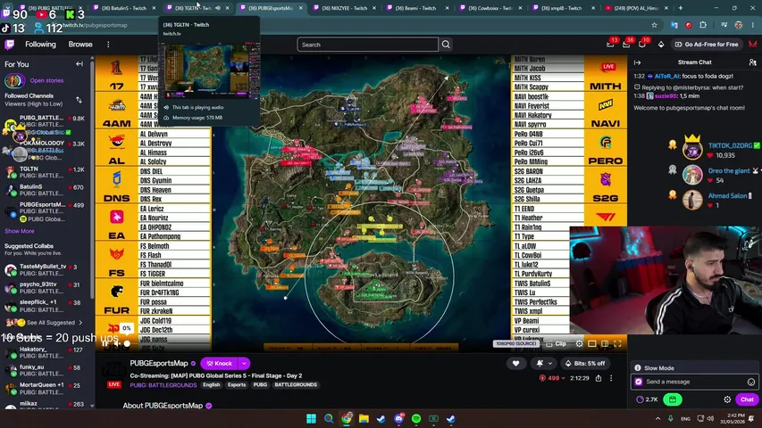Open Discord from the taskbar

399,418
